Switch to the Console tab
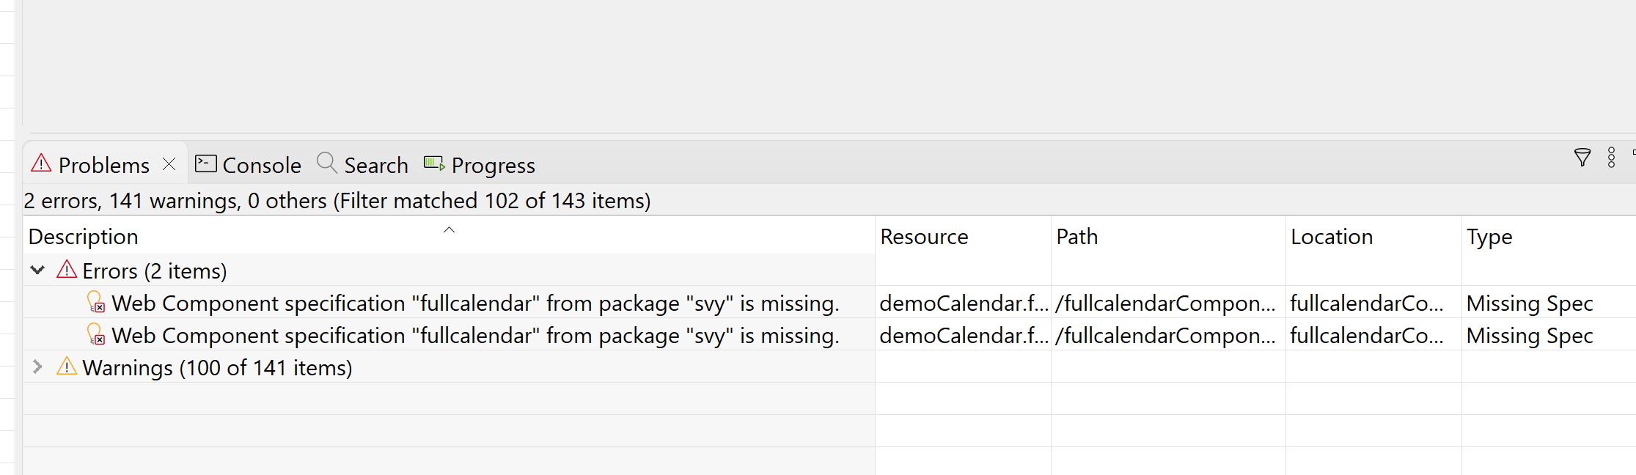 point(248,164)
